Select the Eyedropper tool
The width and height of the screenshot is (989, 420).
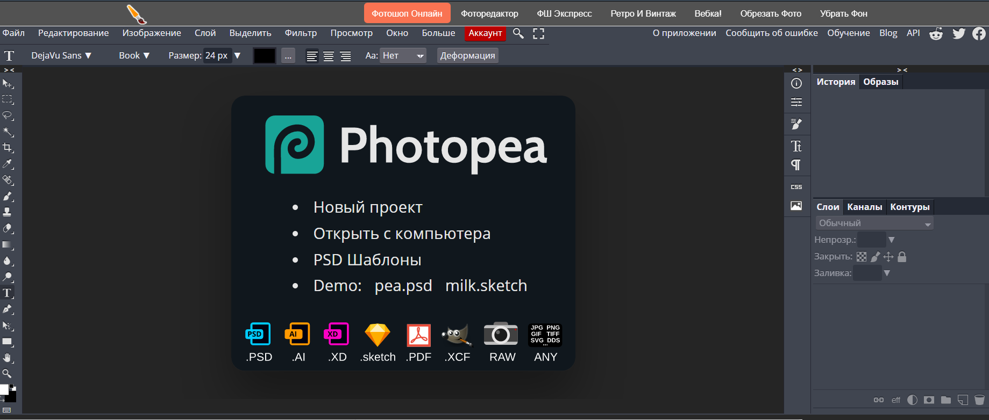[x=8, y=164]
